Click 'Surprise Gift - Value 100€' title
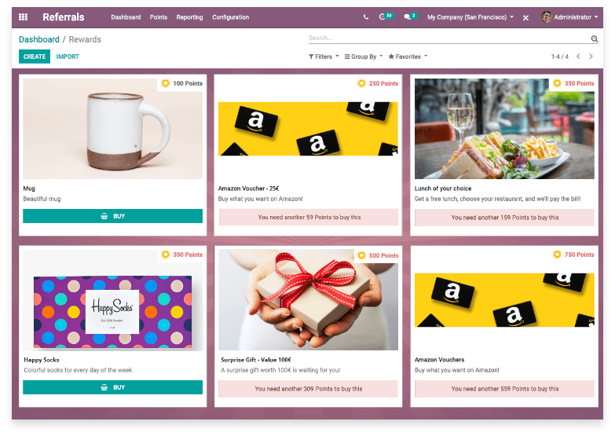This screenshot has width=615, height=436. (256, 360)
